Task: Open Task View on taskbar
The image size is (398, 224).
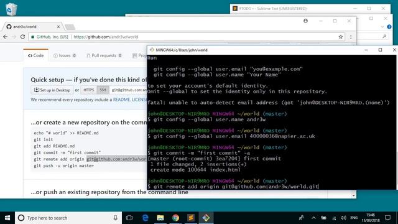Action: pyautogui.click(x=129, y=218)
